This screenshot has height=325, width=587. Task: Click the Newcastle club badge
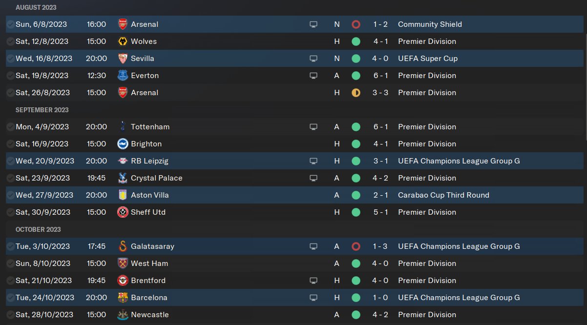click(123, 315)
